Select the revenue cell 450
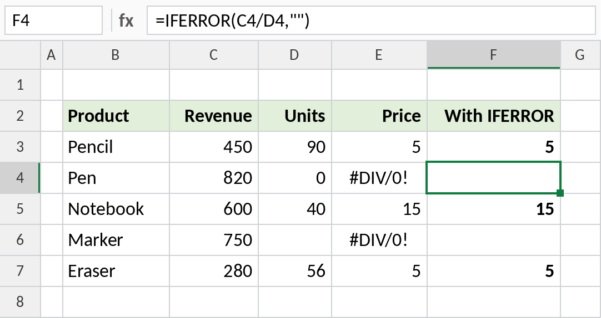This screenshot has height=318, width=601. 213,147
